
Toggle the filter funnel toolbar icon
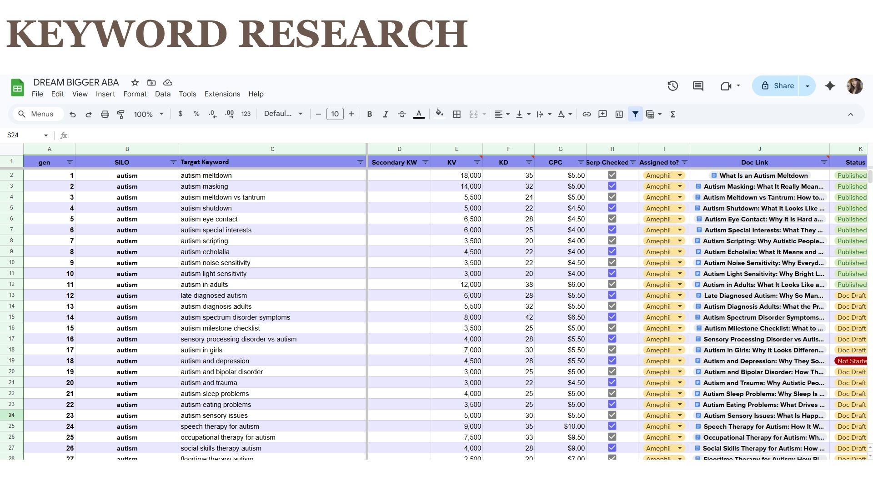coord(635,114)
